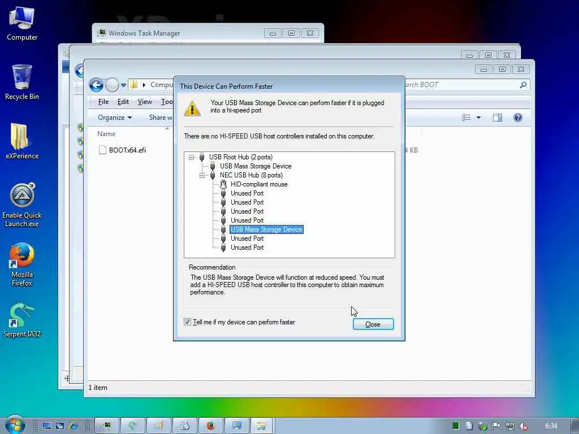The height and width of the screenshot is (434, 579).
Task: Switch to Serpent taskbar button
Action: (132, 426)
